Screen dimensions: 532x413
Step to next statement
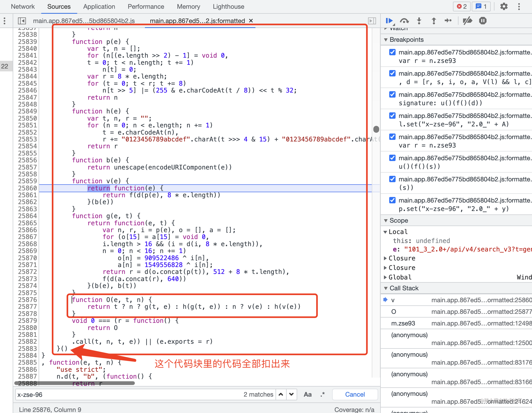[x=448, y=21]
